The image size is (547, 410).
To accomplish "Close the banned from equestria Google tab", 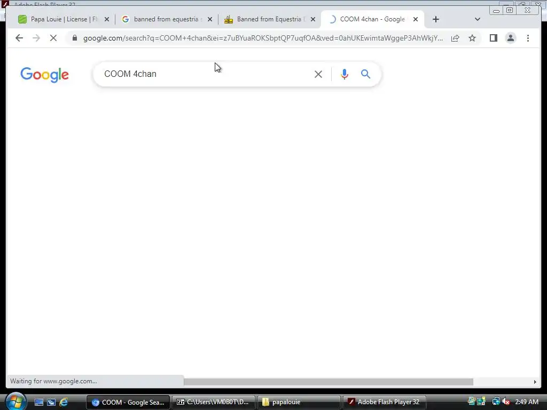I will point(210,19).
